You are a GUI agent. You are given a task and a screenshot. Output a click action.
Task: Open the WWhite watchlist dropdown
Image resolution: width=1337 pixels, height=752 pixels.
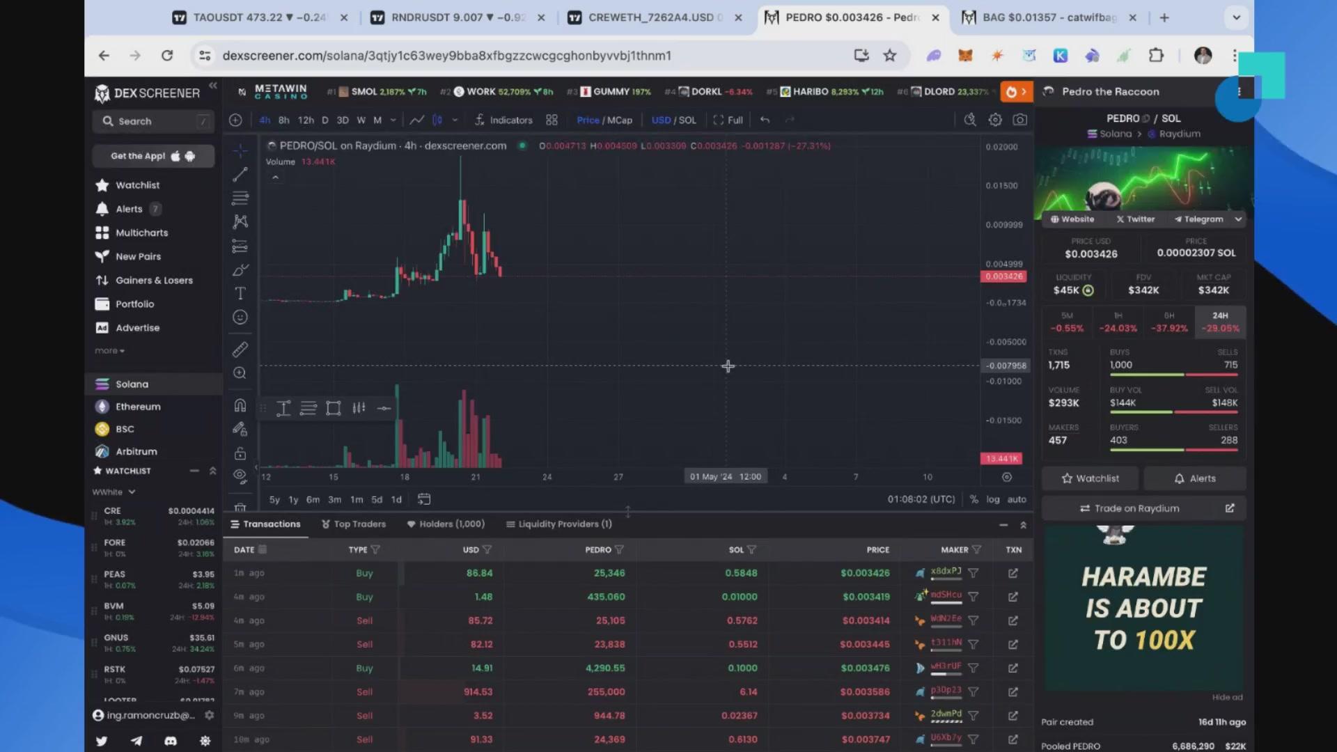point(114,492)
